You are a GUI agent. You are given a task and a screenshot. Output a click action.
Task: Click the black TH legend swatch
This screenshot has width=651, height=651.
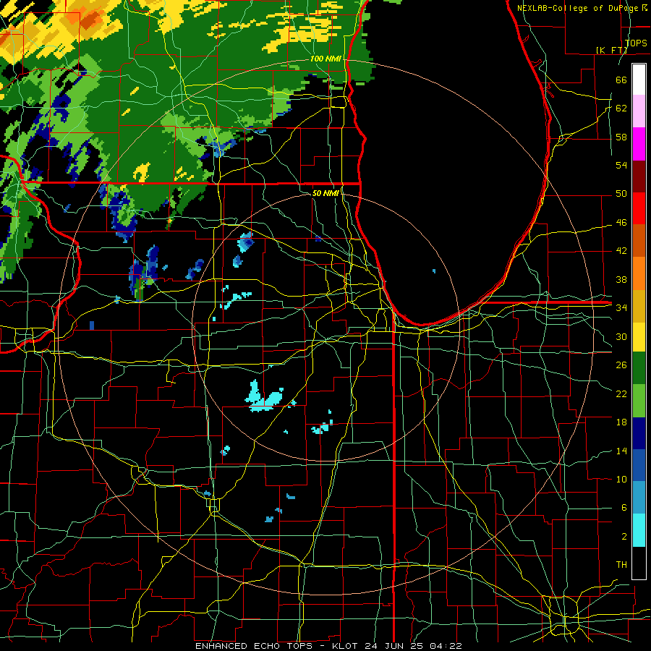coord(639,563)
